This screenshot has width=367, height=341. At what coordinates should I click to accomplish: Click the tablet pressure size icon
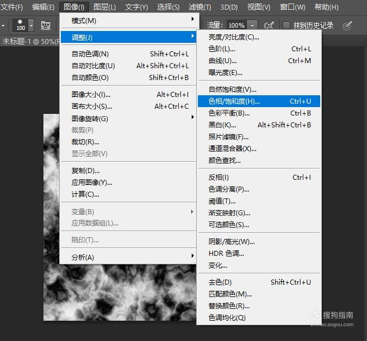pos(347,25)
